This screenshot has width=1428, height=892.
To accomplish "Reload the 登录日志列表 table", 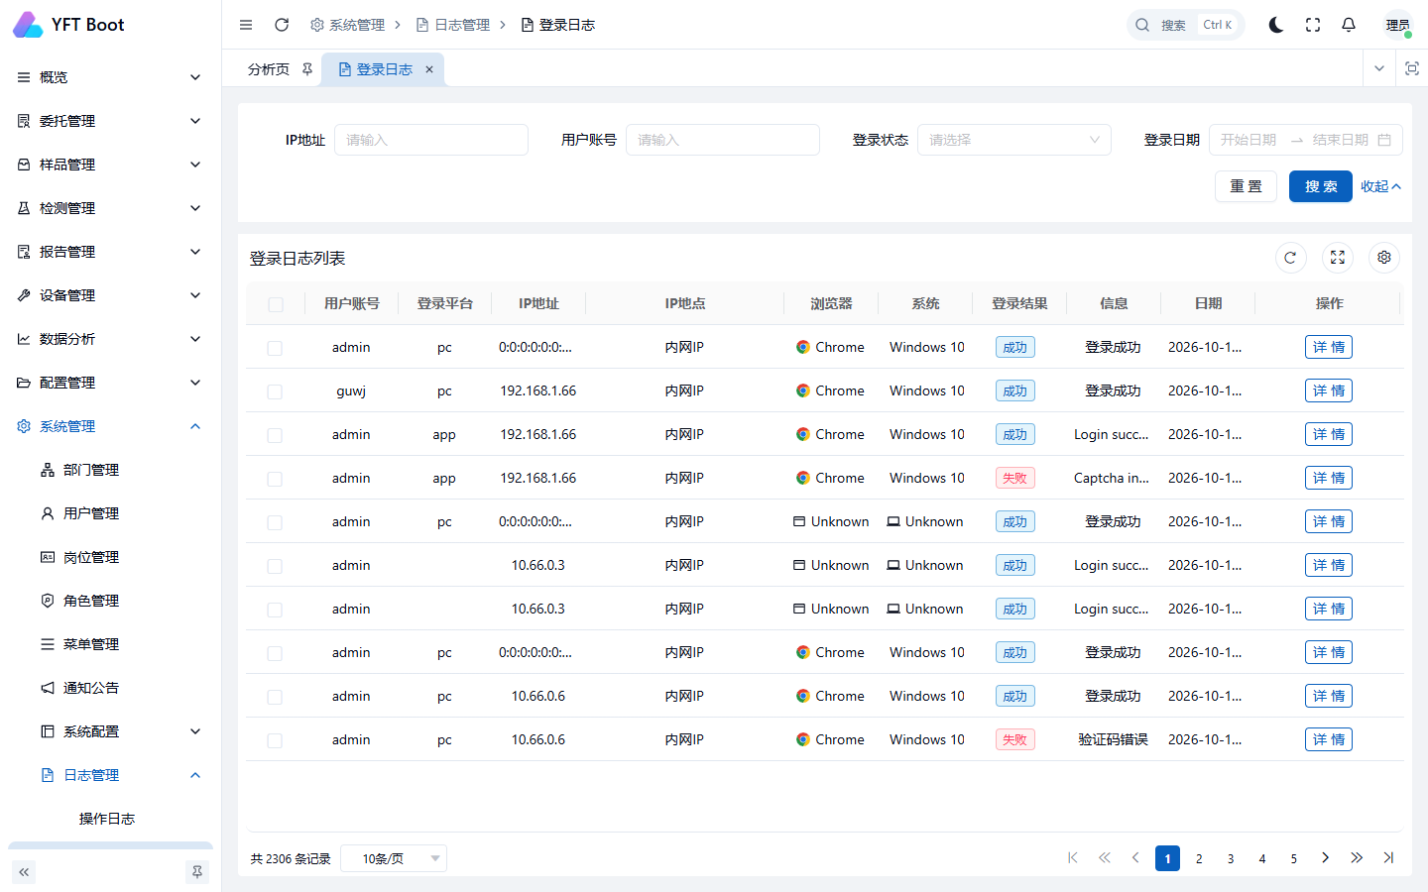I will coord(1290,258).
